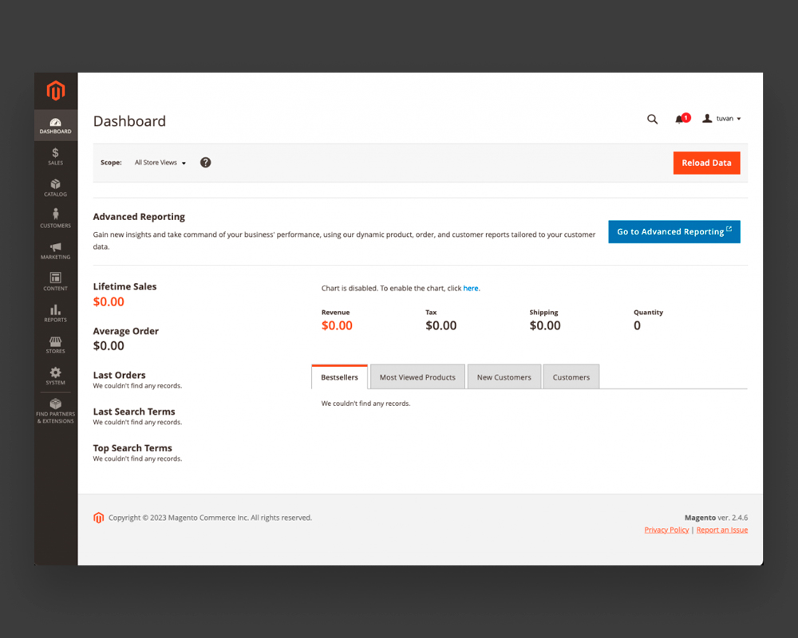This screenshot has height=638, width=798.
Task: Click the scope help question mark
Action: 205,163
